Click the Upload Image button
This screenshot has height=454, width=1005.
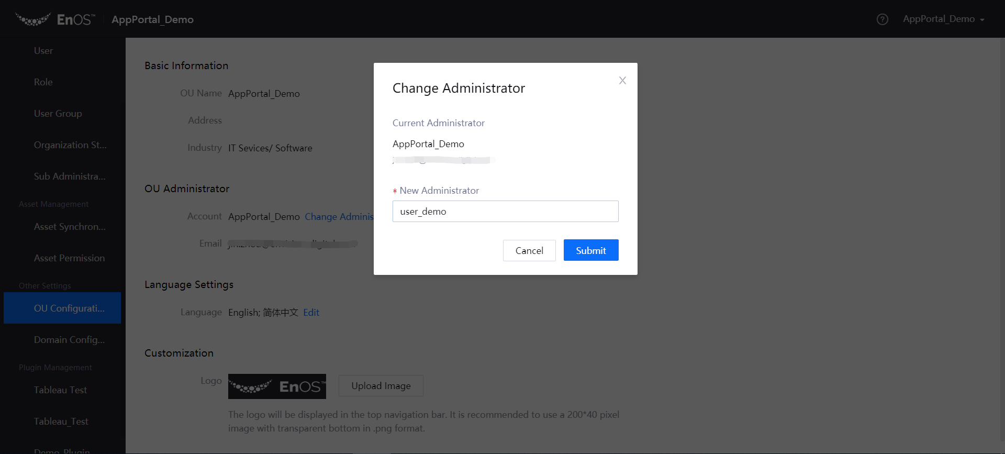pos(381,386)
